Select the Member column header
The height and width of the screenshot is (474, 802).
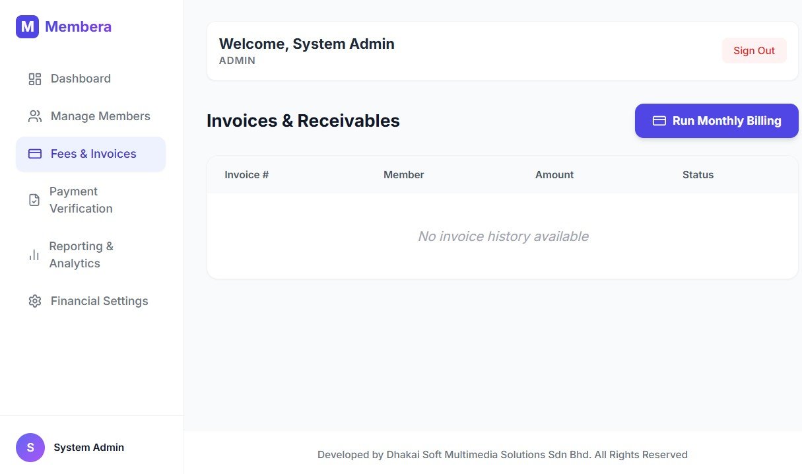(x=403, y=175)
